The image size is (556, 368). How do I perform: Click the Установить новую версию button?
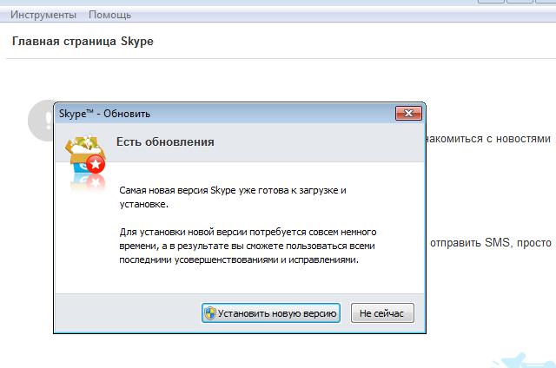tap(270, 313)
